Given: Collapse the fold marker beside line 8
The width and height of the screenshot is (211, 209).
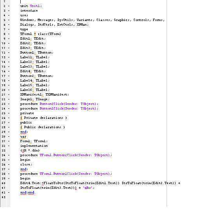Looking at the screenshot, I should tap(9, 34).
